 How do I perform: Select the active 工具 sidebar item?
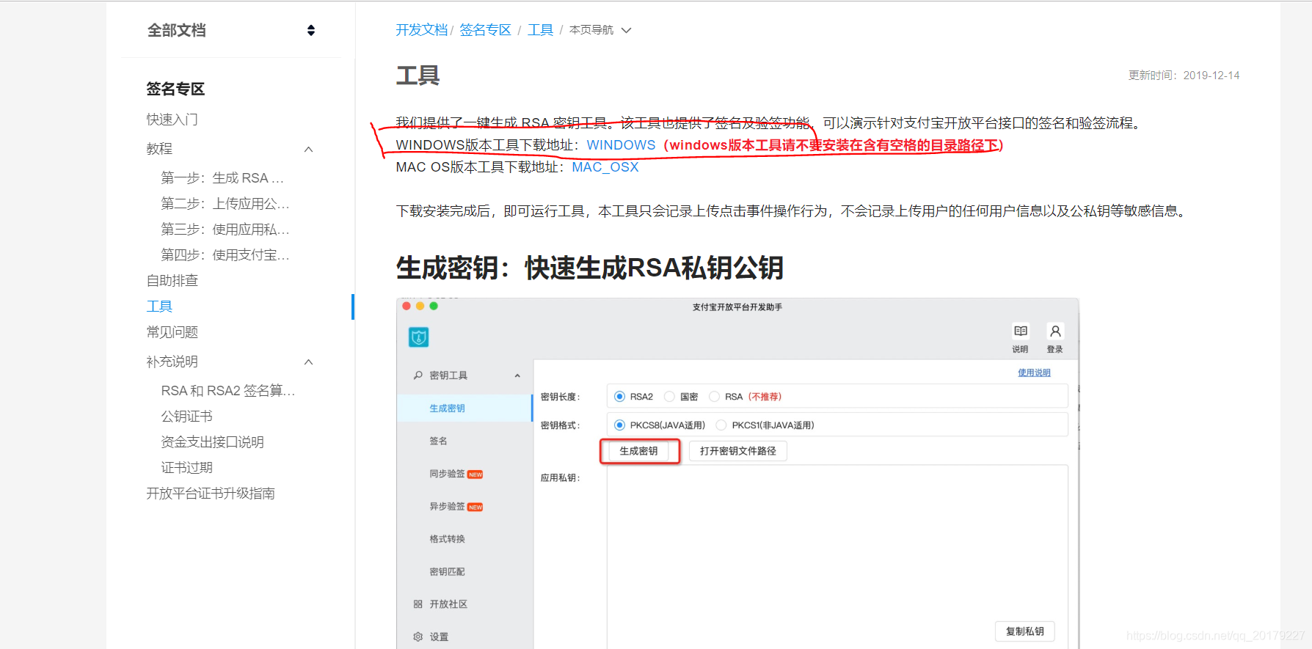click(159, 307)
